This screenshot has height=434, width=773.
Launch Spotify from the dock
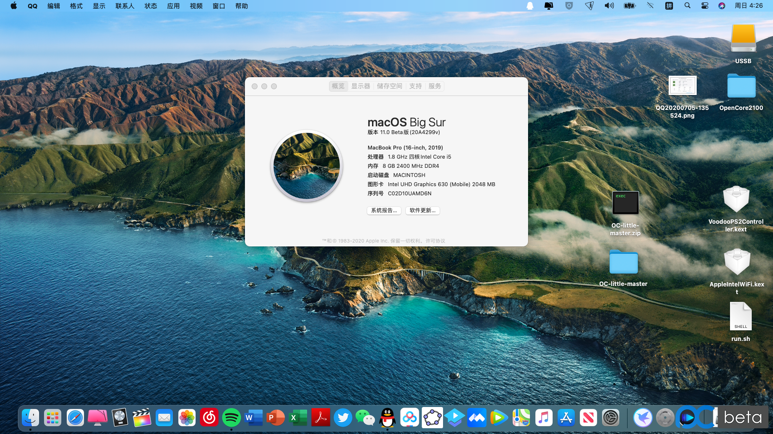pyautogui.click(x=231, y=418)
